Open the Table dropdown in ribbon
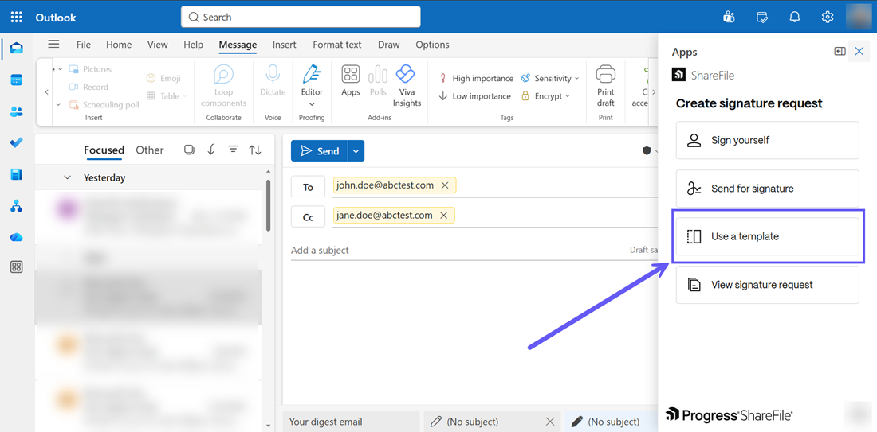877x432 pixels. [x=167, y=96]
